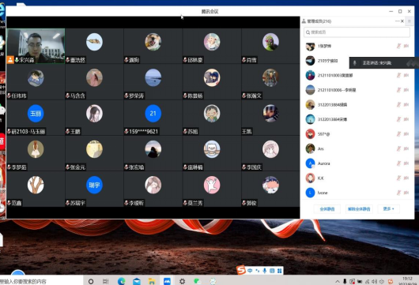Select participant Ars in the member list

pos(357,148)
